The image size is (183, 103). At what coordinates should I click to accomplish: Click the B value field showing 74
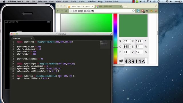[127, 52]
